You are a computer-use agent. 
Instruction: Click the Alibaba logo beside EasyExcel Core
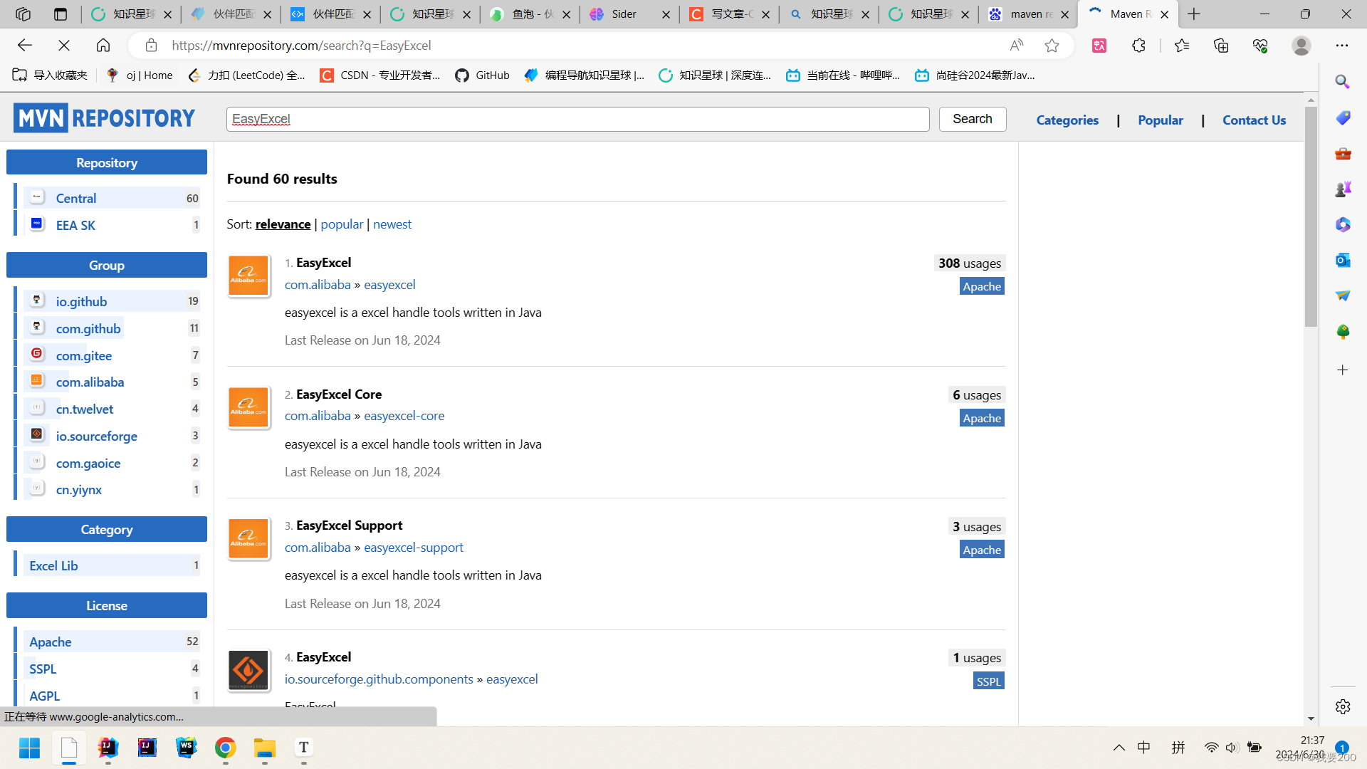tap(248, 407)
